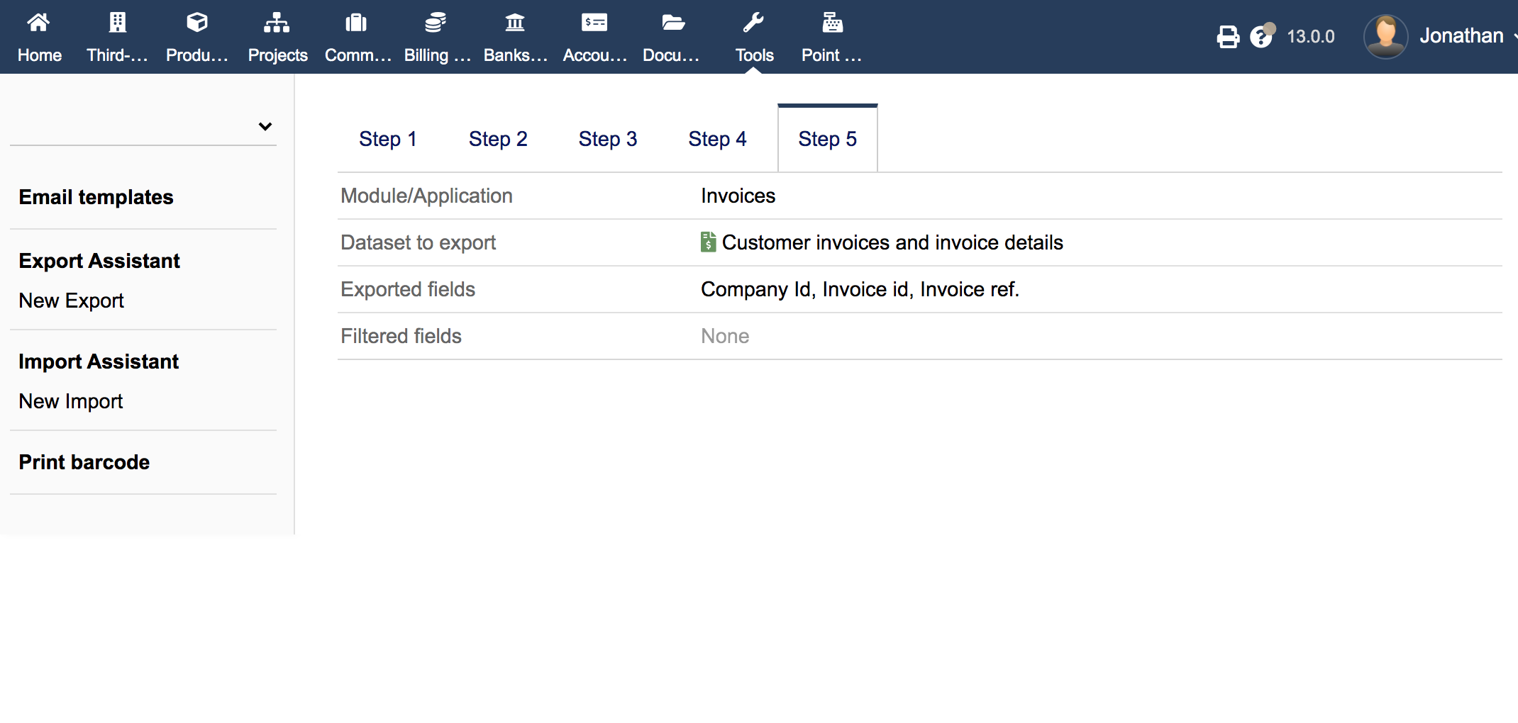The height and width of the screenshot is (723, 1518).
Task: Open the Banks institution icon
Action: click(515, 23)
